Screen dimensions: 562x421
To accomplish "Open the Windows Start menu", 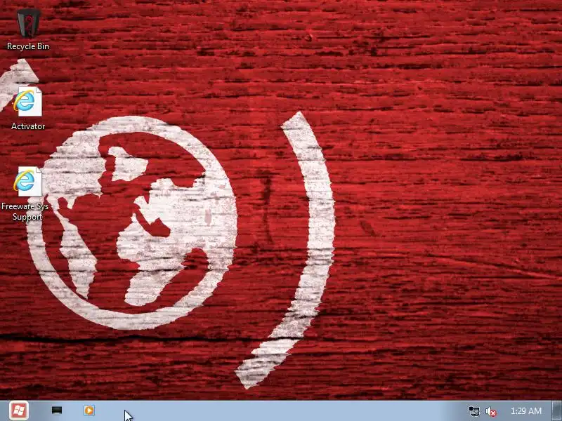I will [19, 410].
